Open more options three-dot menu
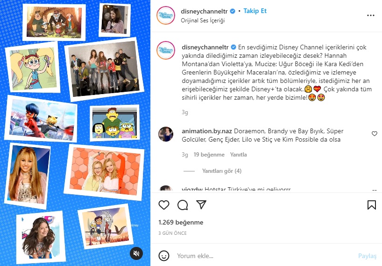The height and width of the screenshot is (266, 382). pyautogui.click(x=370, y=15)
